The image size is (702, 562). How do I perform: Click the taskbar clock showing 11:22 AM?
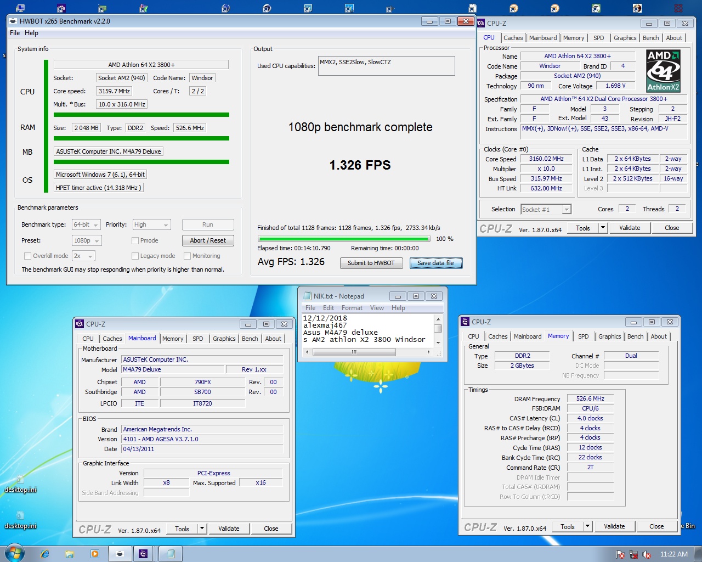click(x=674, y=554)
